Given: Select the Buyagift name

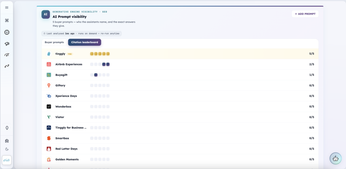Looking at the screenshot, I should click(x=61, y=75).
